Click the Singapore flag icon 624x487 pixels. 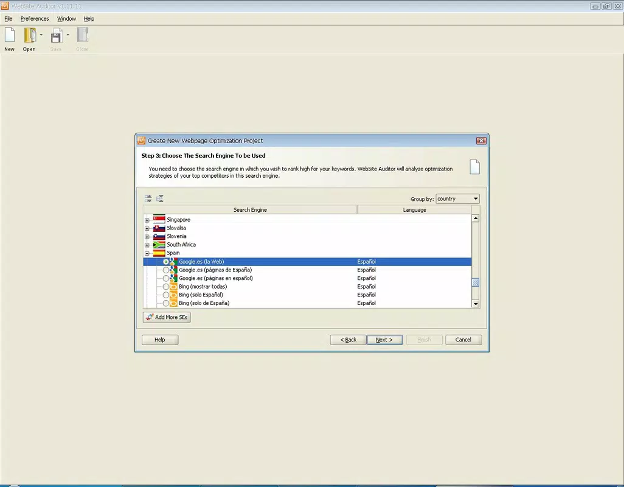pos(159,219)
